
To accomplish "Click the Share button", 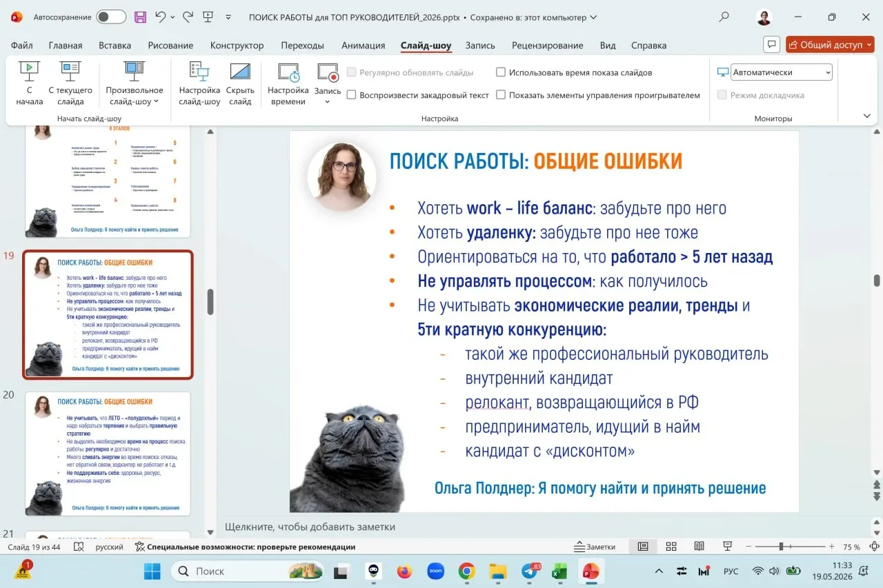I will (830, 45).
